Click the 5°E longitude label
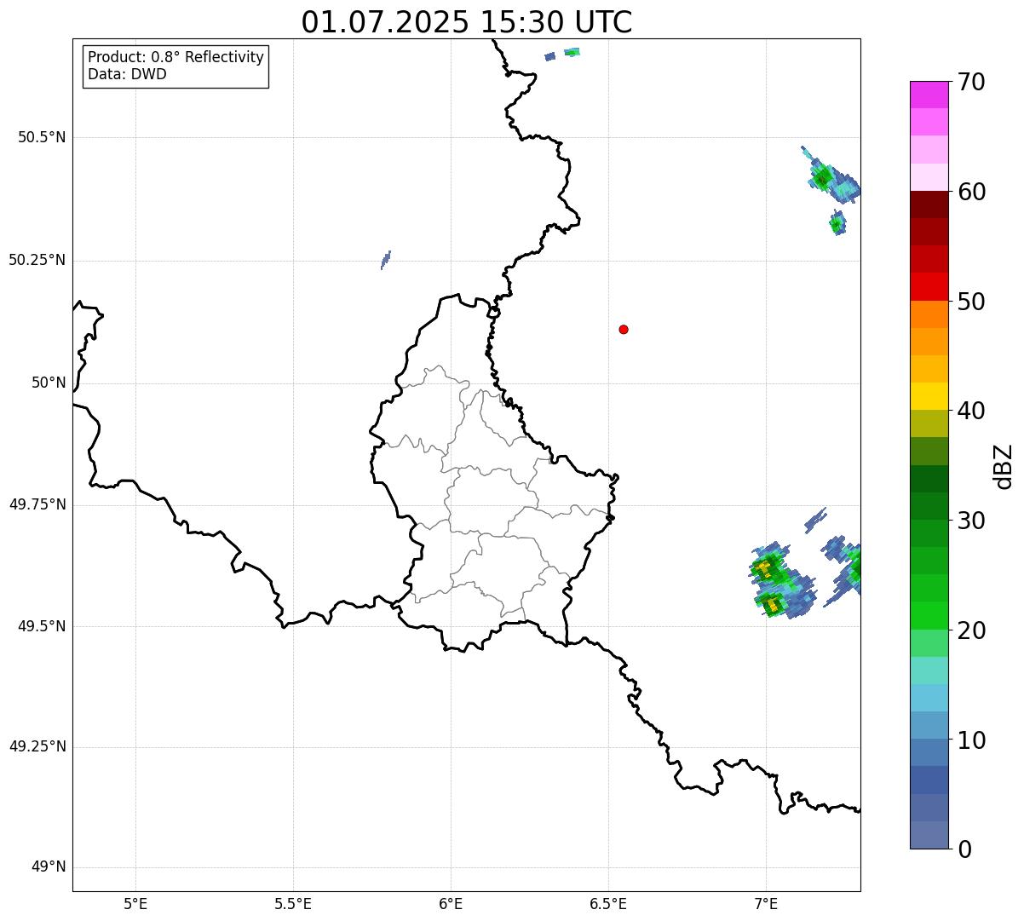 135,903
